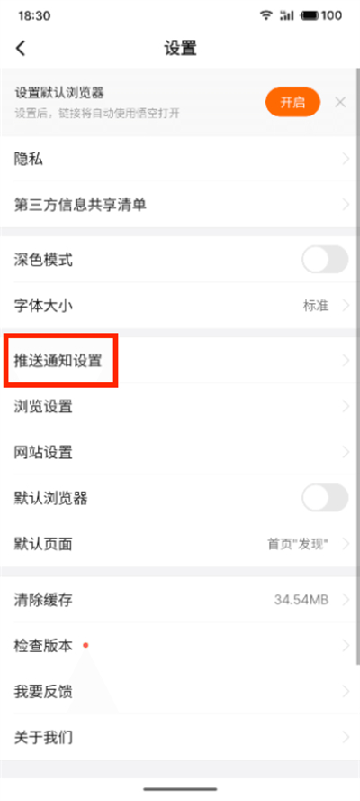
Task: Toggle the 深色模式 switch
Action: pyautogui.click(x=325, y=260)
